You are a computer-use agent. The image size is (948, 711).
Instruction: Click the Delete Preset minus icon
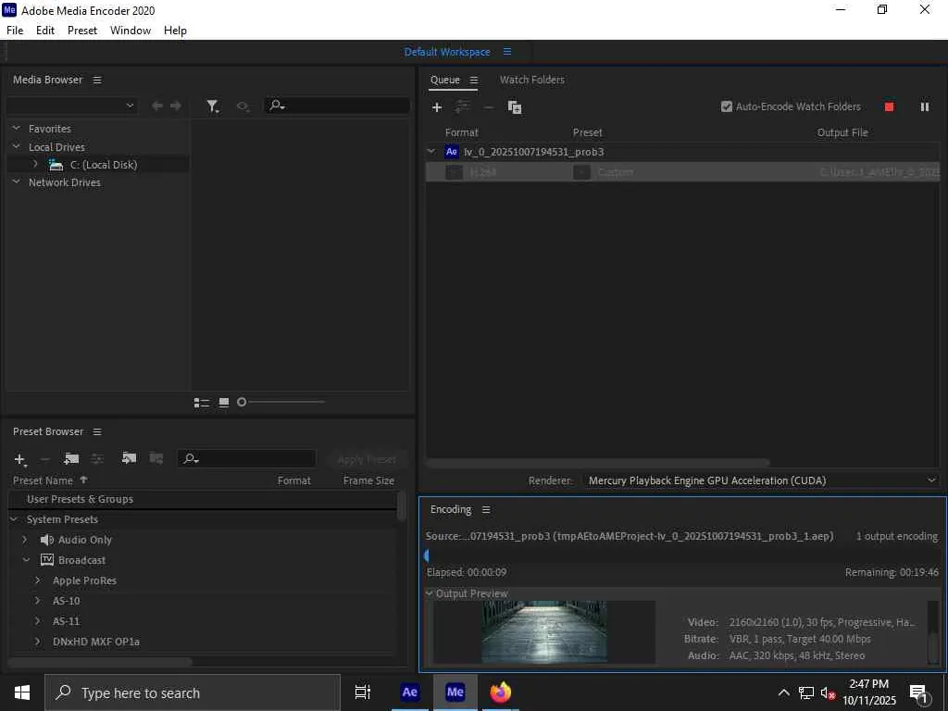pyautogui.click(x=44, y=459)
